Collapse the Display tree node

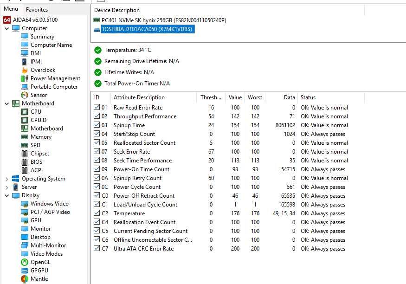point(7,195)
